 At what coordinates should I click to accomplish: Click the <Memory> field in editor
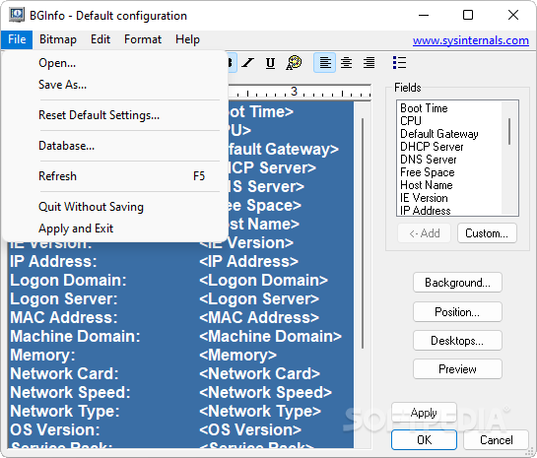point(237,355)
